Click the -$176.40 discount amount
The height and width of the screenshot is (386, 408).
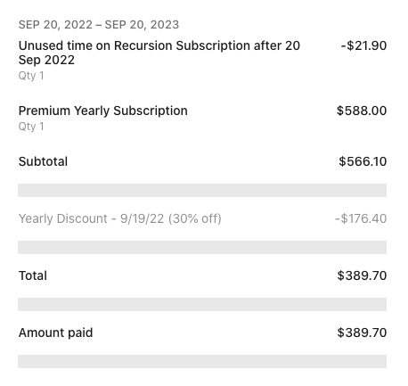click(x=361, y=218)
